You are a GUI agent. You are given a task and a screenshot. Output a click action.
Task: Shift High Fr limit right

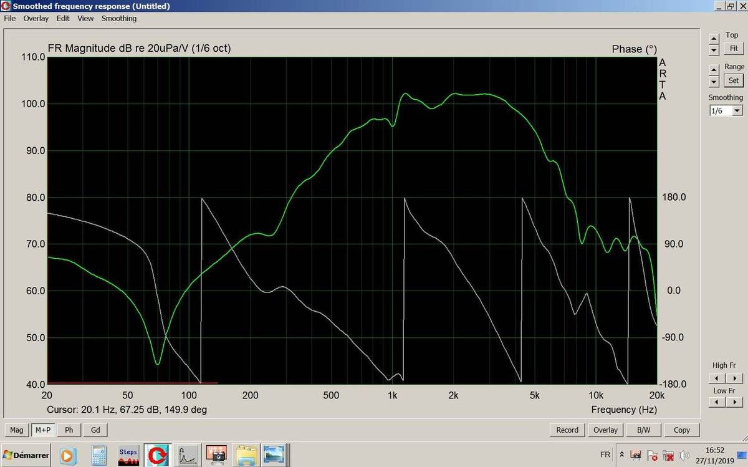[x=735, y=378]
